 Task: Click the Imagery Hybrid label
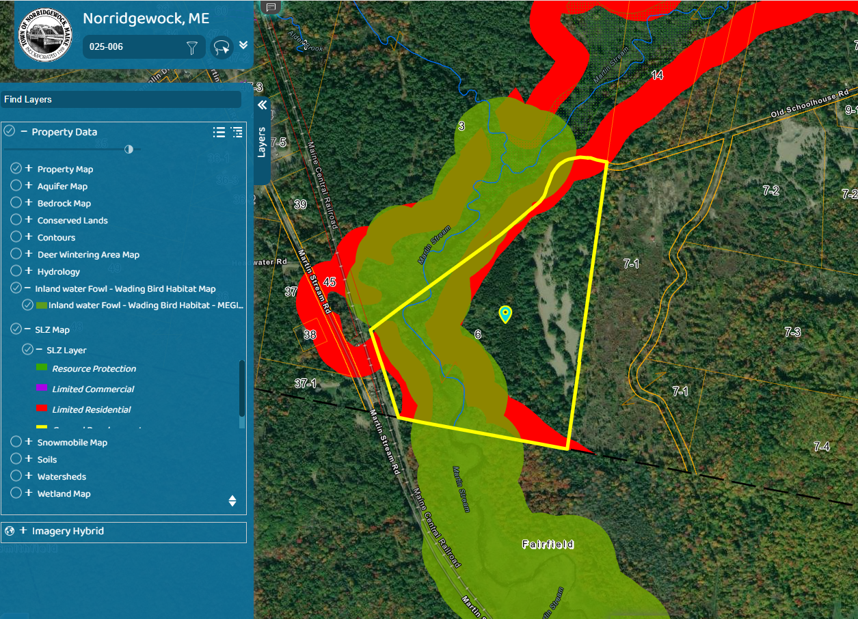(x=68, y=531)
